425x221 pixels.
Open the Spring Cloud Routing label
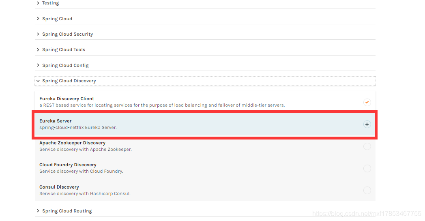pos(67,211)
